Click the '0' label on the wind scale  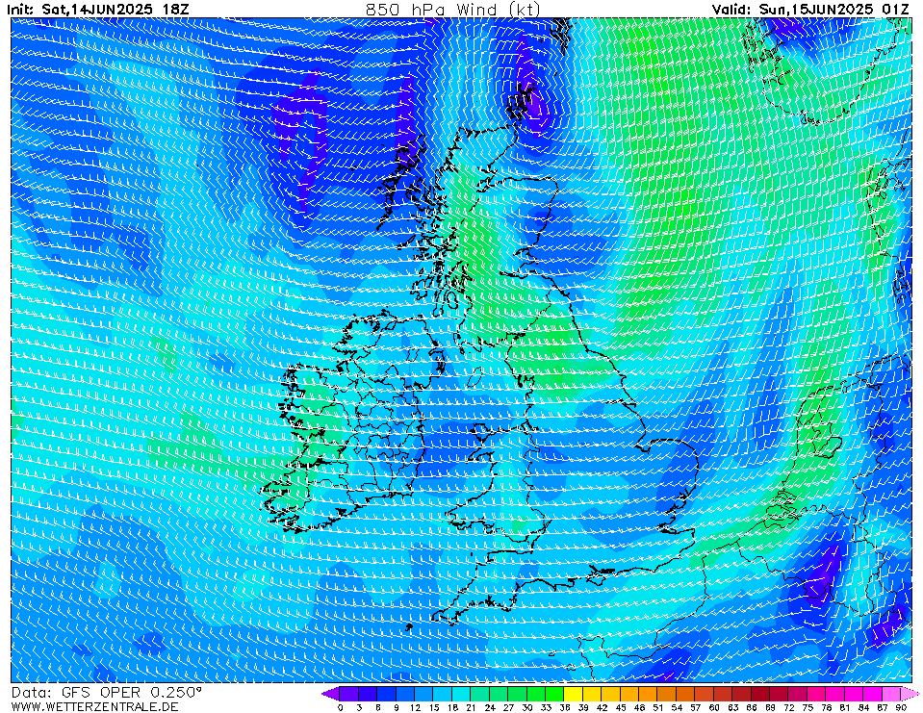pos(341,707)
